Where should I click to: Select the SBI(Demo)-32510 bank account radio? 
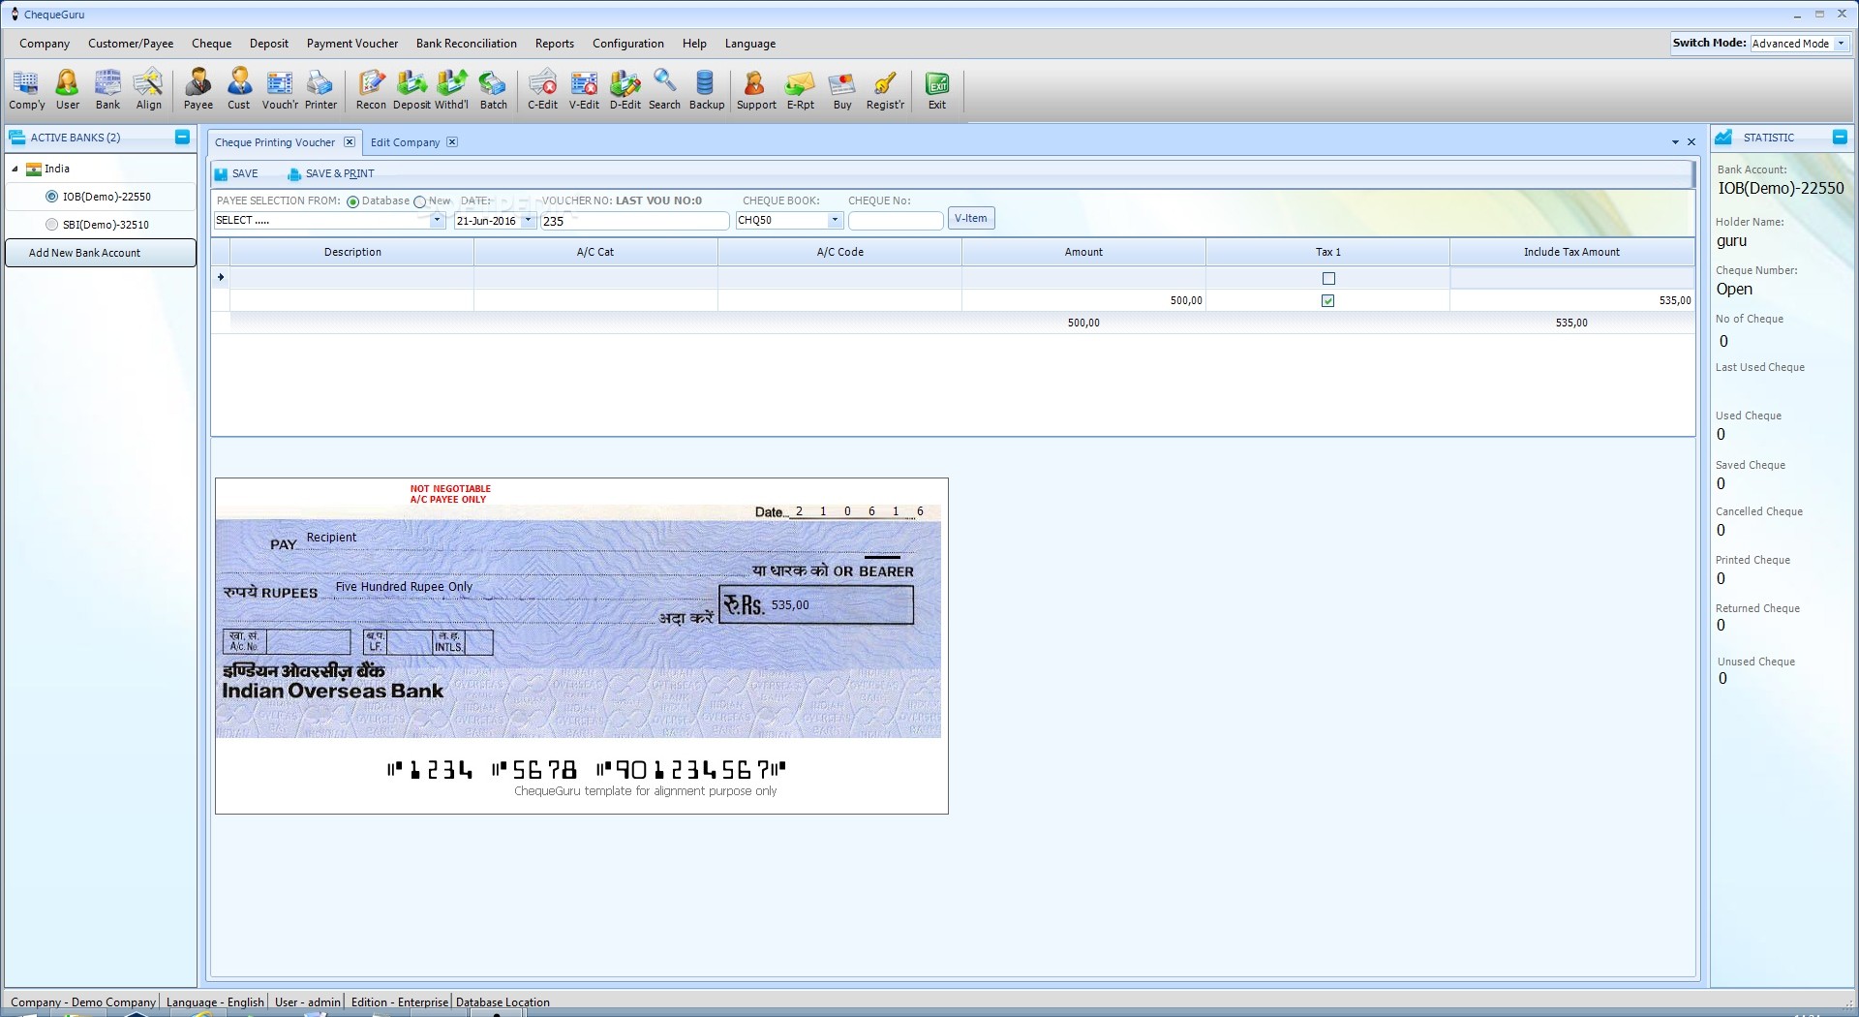[52, 225]
